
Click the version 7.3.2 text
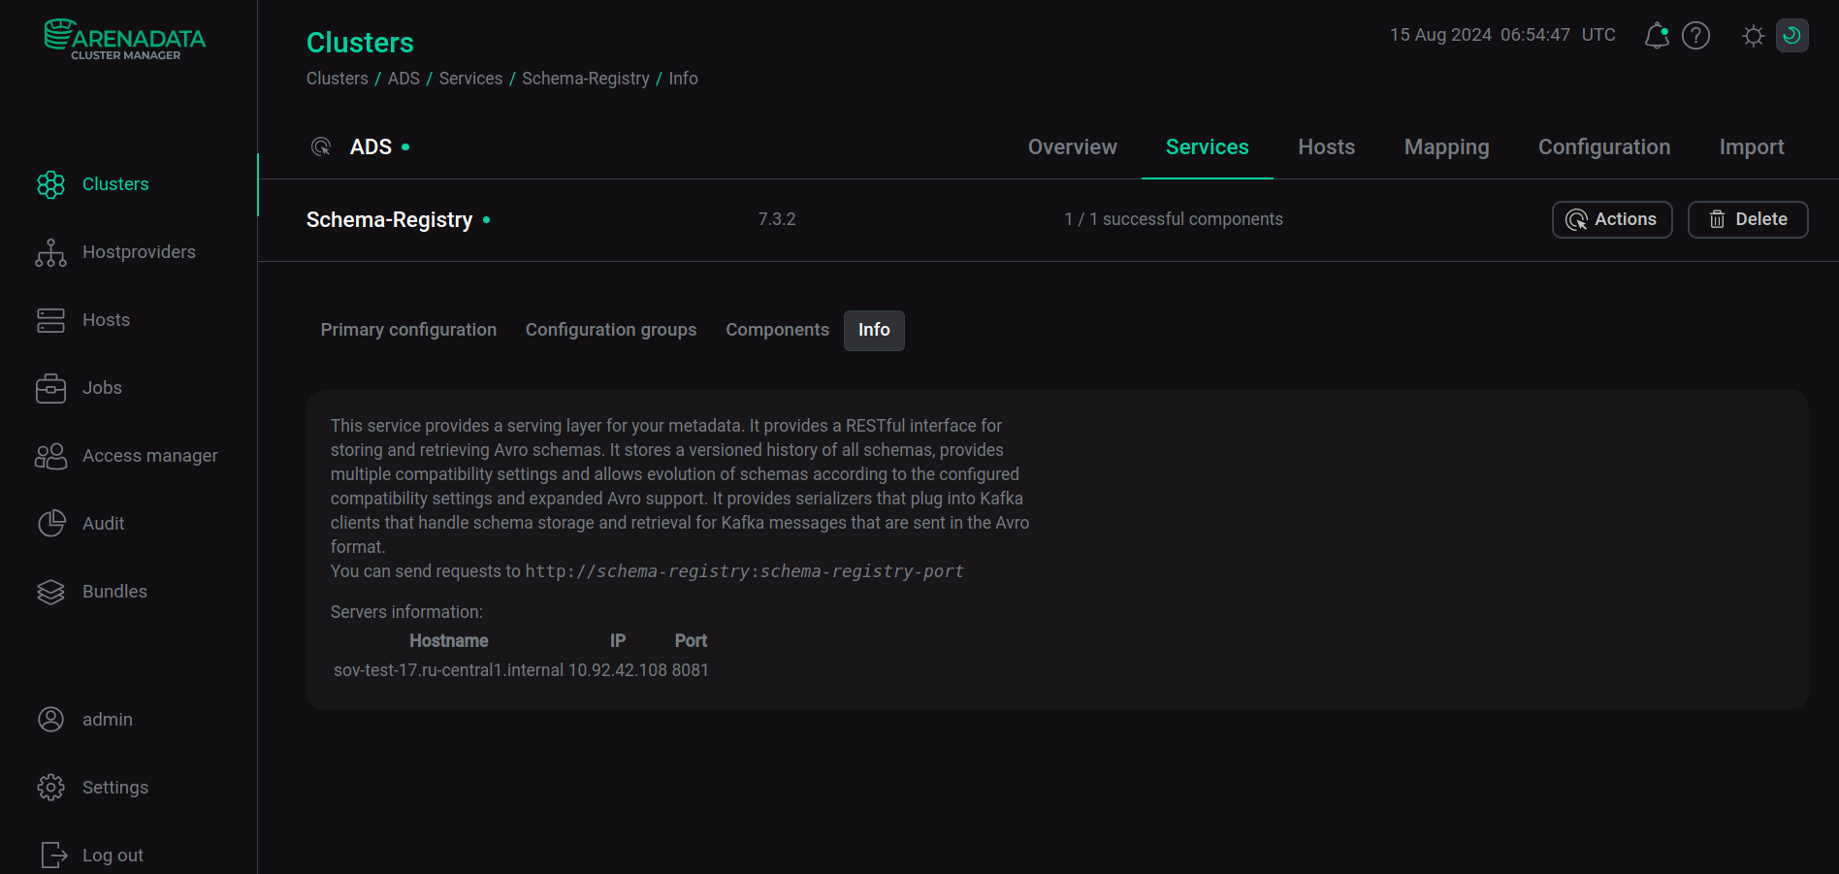coord(777,219)
